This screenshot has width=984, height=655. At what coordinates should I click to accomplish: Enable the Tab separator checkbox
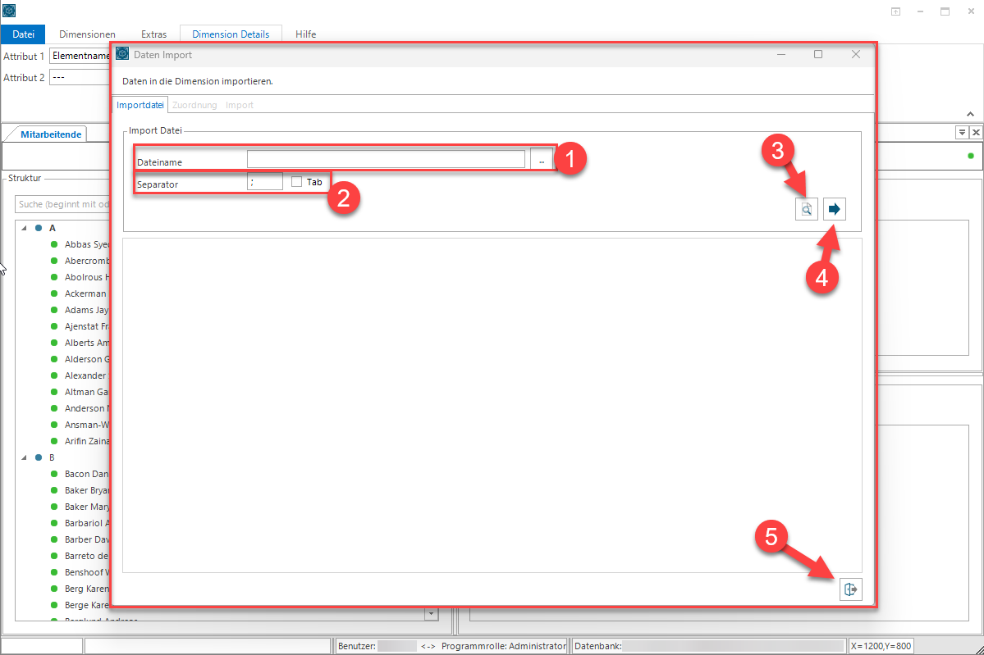(297, 182)
